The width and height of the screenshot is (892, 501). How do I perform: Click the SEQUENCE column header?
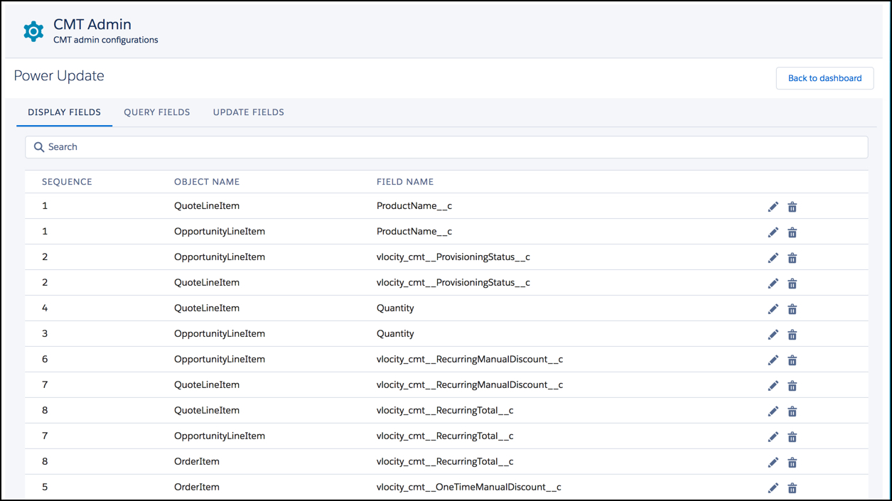pos(67,182)
